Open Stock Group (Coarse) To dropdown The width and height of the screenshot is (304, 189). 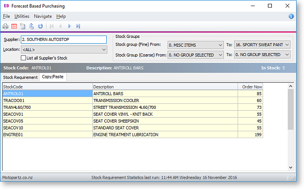click(x=262, y=55)
